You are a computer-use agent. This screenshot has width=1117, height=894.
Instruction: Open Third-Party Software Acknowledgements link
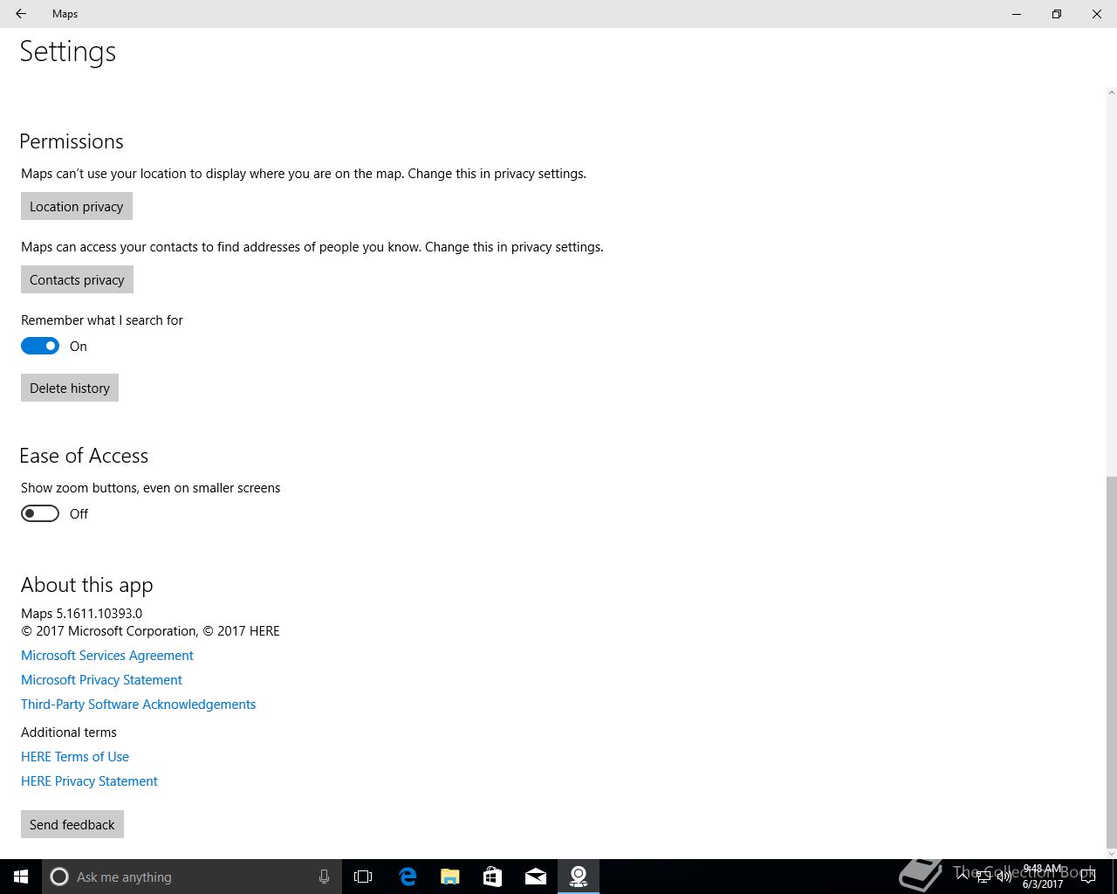pyautogui.click(x=138, y=704)
